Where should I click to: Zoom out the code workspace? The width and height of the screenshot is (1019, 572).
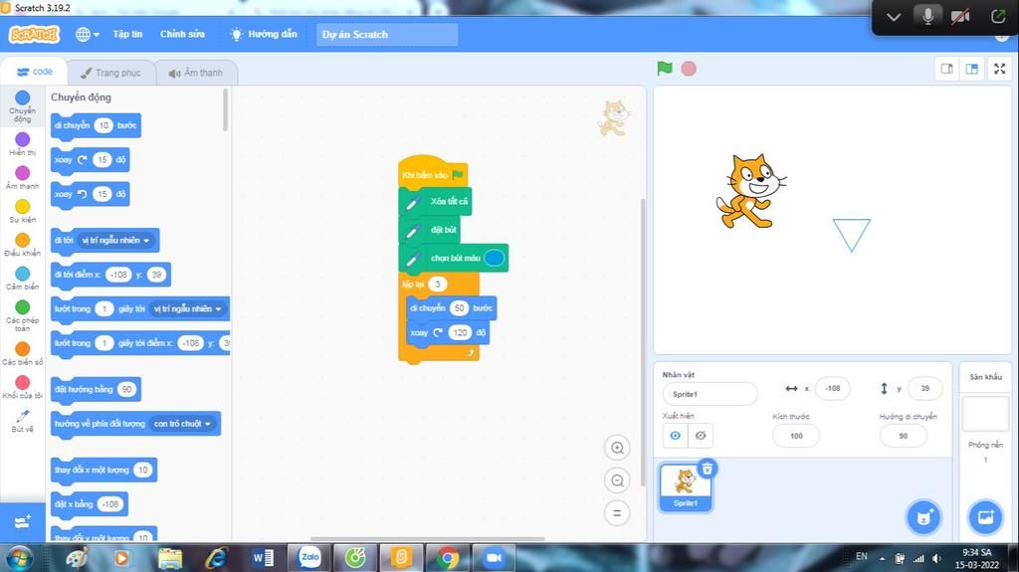pyautogui.click(x=617, y=480)
